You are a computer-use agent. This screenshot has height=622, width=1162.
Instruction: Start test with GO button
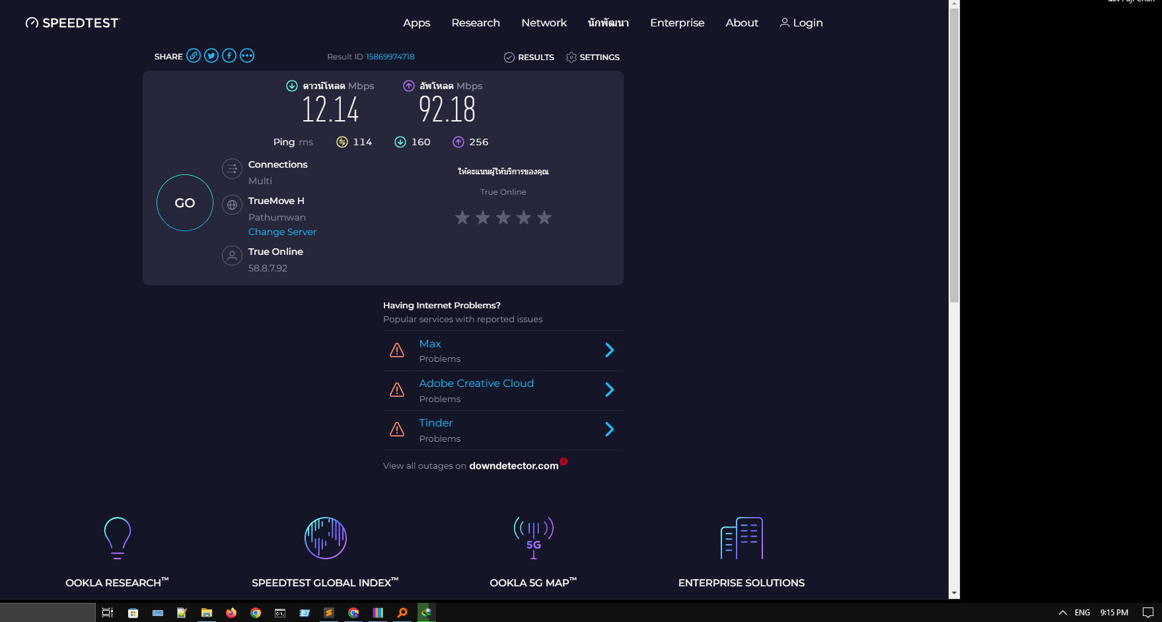click(x=185, y=203)
